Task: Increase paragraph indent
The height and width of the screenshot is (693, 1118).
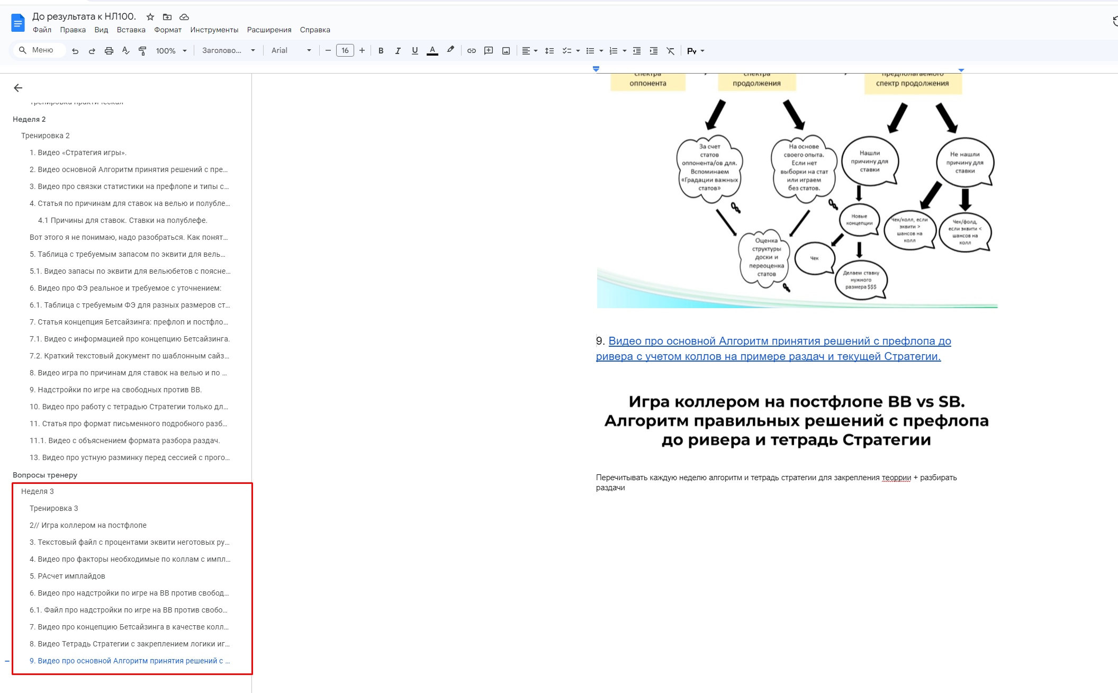Action: 654,51
